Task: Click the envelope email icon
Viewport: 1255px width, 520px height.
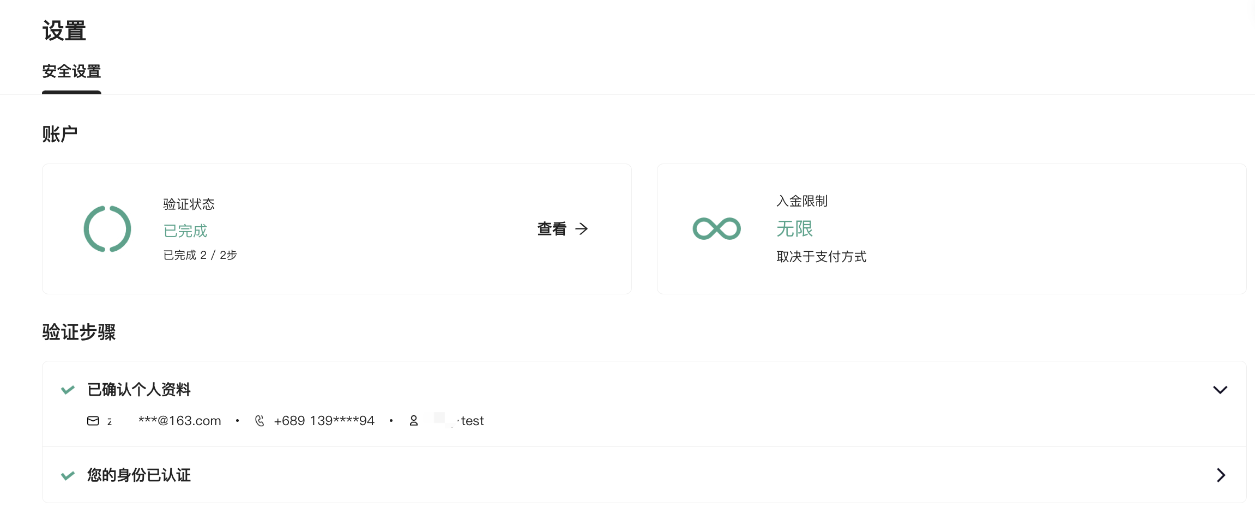Action: point(93,421)
